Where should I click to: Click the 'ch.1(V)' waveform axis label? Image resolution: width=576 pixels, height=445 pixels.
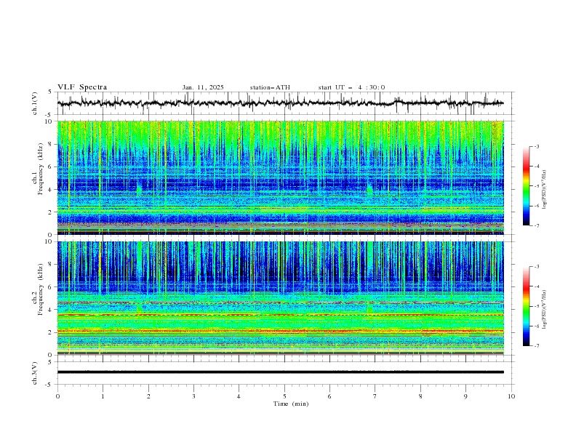pyautogui.click(x=35, y=103)
